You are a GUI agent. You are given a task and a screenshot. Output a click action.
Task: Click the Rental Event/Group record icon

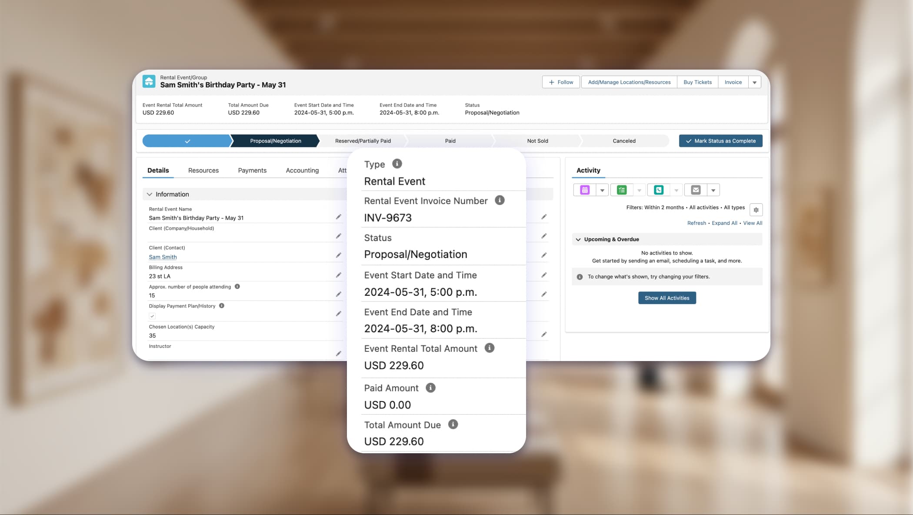pyautogui.click(x=149, y=81)
